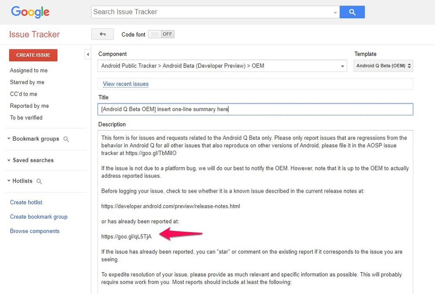Screen dimensions: 435x294
Task: Click the blue search magnifier button
Action: [352, 12]
